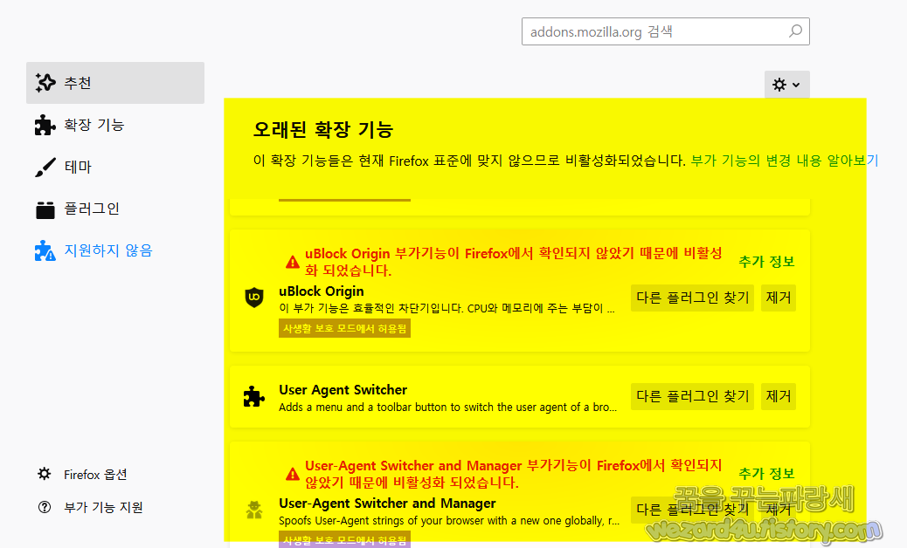Screen dimensions: 907x548
Task: Click the User-Agent Switcher and Manager icon
Action: pos(254,510)
